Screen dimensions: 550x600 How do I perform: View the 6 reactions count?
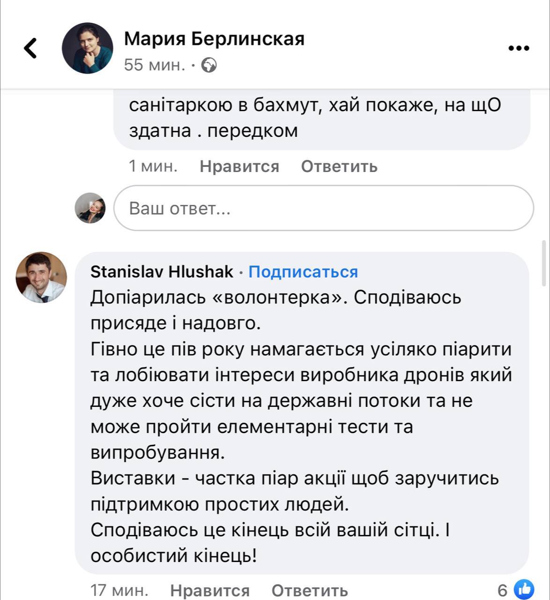[x=502, y=590]
